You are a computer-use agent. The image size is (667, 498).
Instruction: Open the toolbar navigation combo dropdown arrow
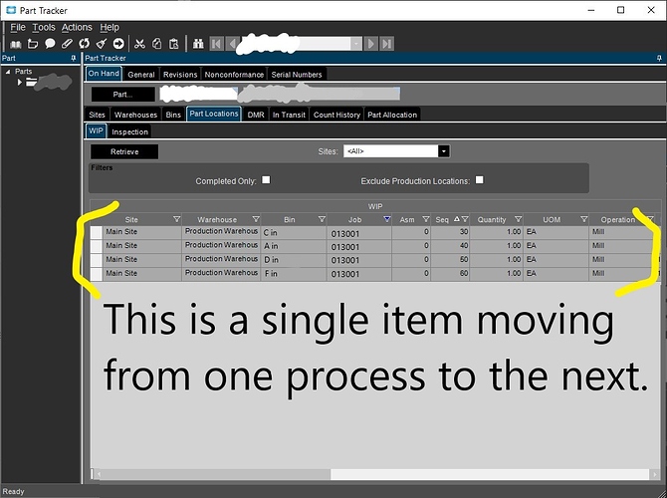[356, 44]
